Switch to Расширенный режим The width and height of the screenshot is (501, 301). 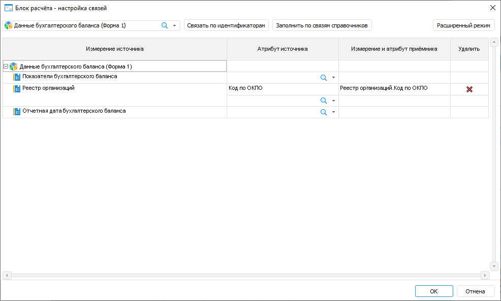tap(463, 25)
